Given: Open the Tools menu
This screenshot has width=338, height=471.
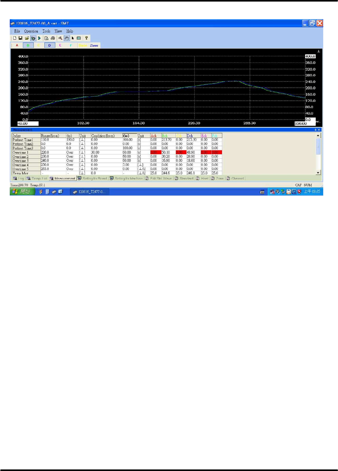Looking at the screenshot, I should 46,31.
